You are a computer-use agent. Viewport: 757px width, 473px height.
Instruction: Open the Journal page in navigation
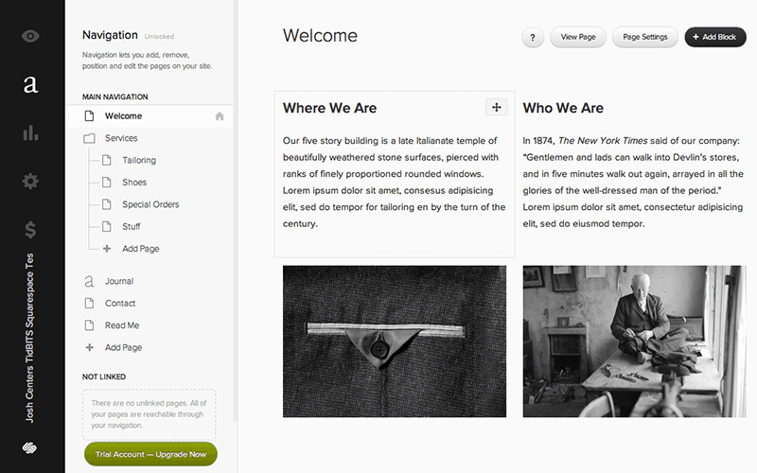click(119, 281)
